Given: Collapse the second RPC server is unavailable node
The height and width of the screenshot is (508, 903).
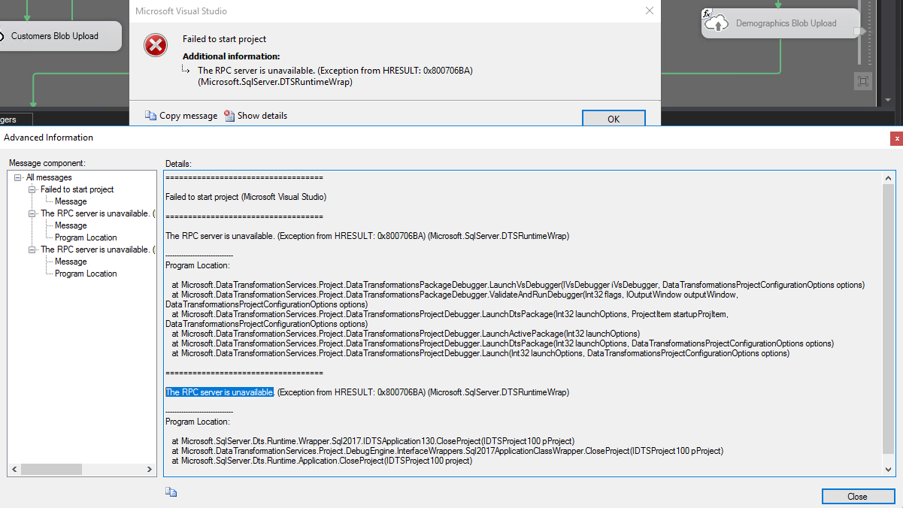Looking at the screenshot, I should pyautogui.click(x=32, y=249).
